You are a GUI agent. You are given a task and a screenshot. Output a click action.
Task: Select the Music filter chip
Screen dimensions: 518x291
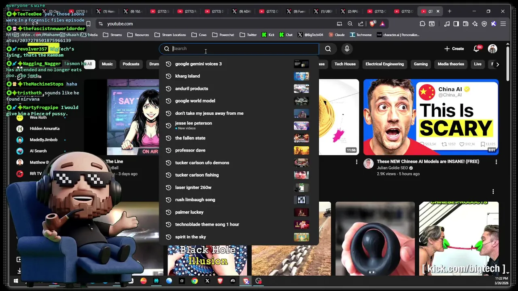(x=107, y=64)
